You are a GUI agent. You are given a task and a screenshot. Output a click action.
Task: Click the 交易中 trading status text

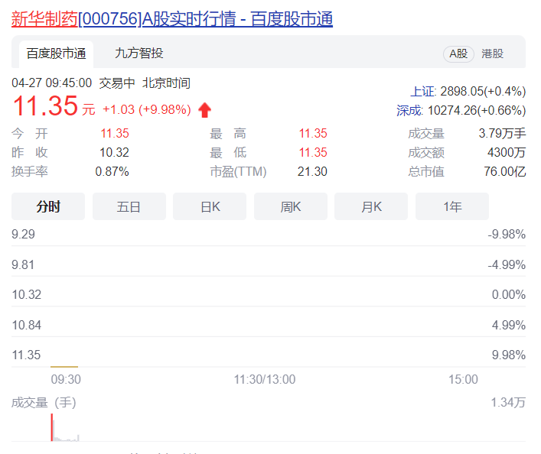click(117, 83)
